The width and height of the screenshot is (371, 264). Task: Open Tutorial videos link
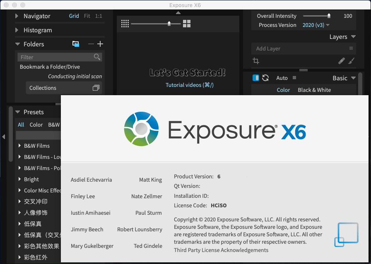190,85
